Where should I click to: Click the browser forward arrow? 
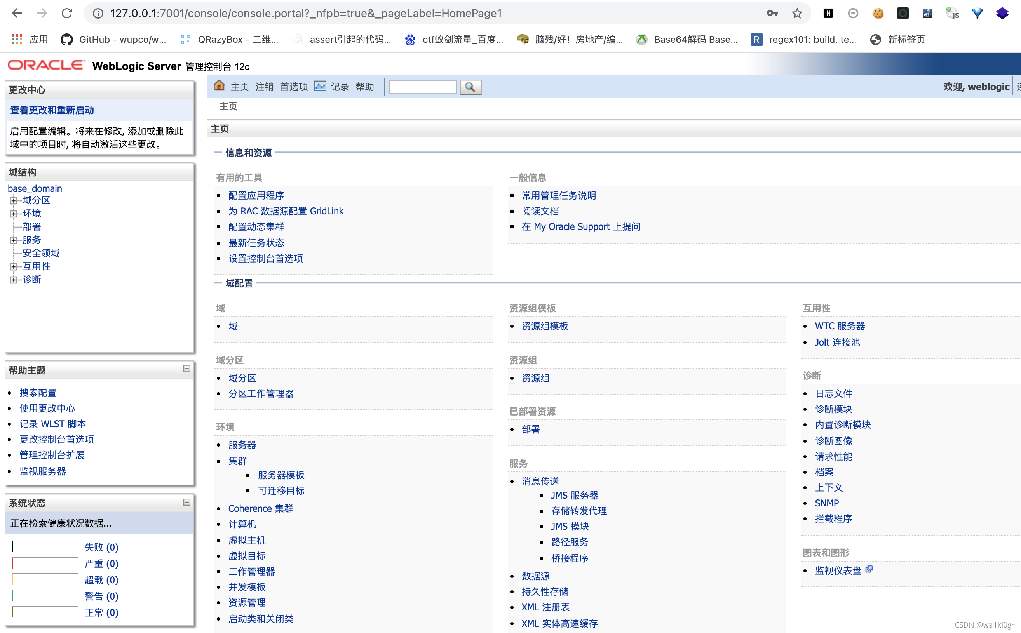click(42, 13)
